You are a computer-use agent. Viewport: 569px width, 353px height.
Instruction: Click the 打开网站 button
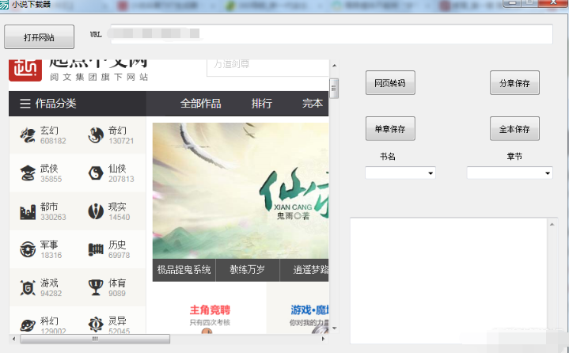point(40,37)
